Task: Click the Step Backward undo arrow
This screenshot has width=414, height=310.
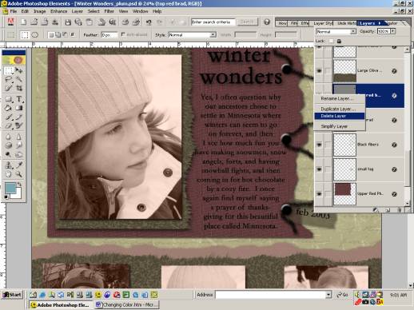Action: [x=149, y=22]
